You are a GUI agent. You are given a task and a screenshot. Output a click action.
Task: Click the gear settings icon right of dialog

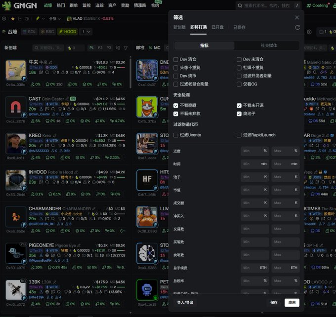309,32
